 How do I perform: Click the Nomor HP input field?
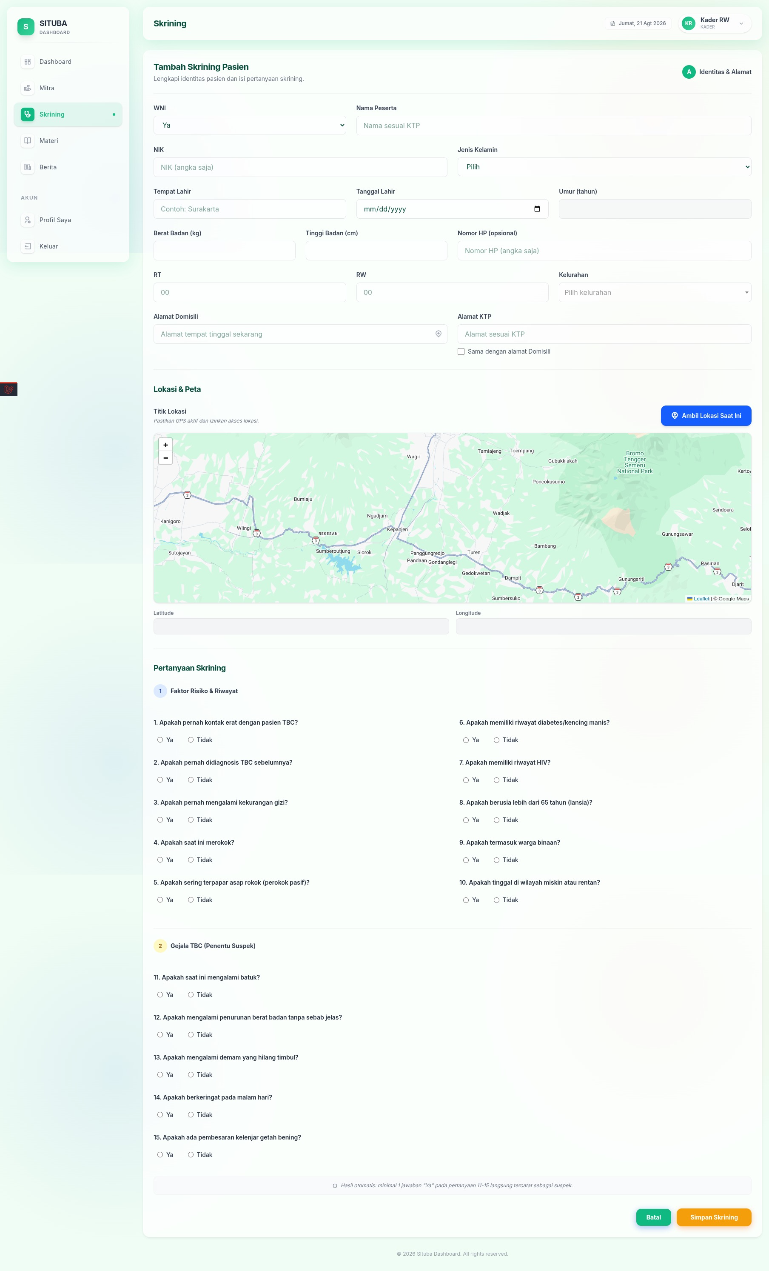604,251
